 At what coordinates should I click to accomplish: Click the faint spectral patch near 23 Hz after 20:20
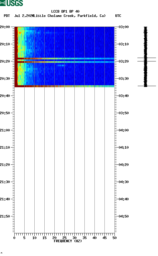(61, 65)
